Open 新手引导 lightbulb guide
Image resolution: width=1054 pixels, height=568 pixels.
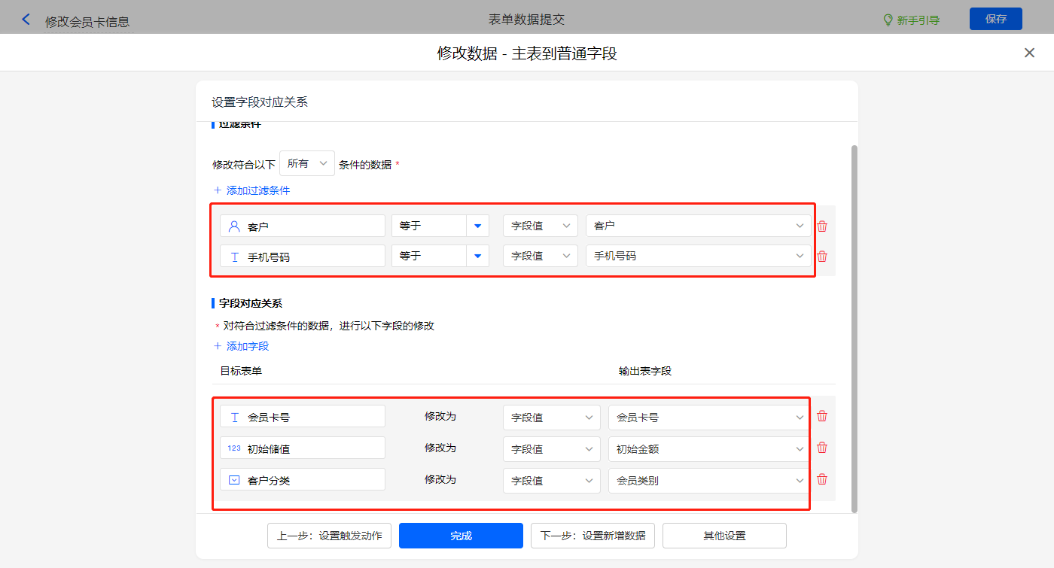[911, 20]
